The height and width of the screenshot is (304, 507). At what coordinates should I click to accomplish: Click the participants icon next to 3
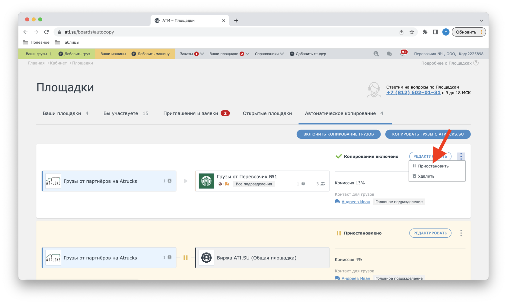tap(323, 184)
